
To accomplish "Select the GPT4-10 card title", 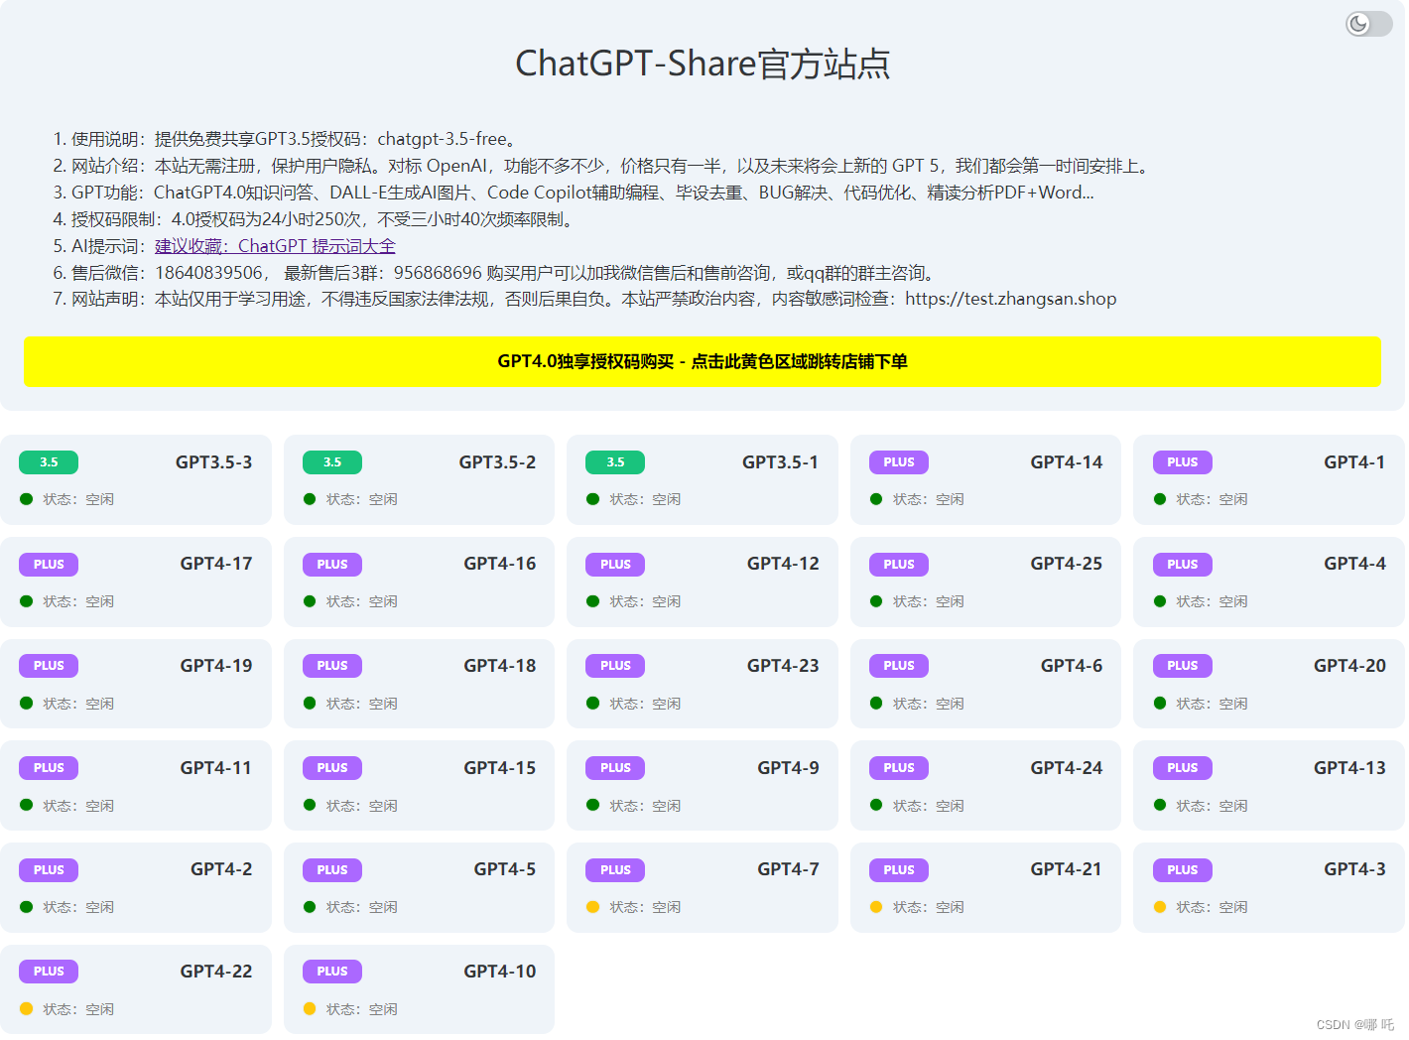I will tap(500, 972).
